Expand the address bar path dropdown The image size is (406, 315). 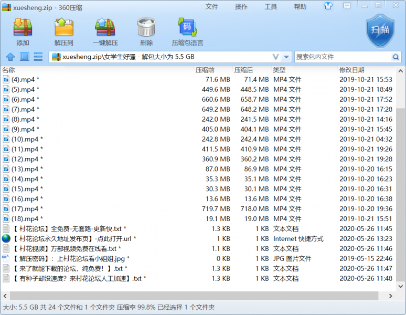276,57
